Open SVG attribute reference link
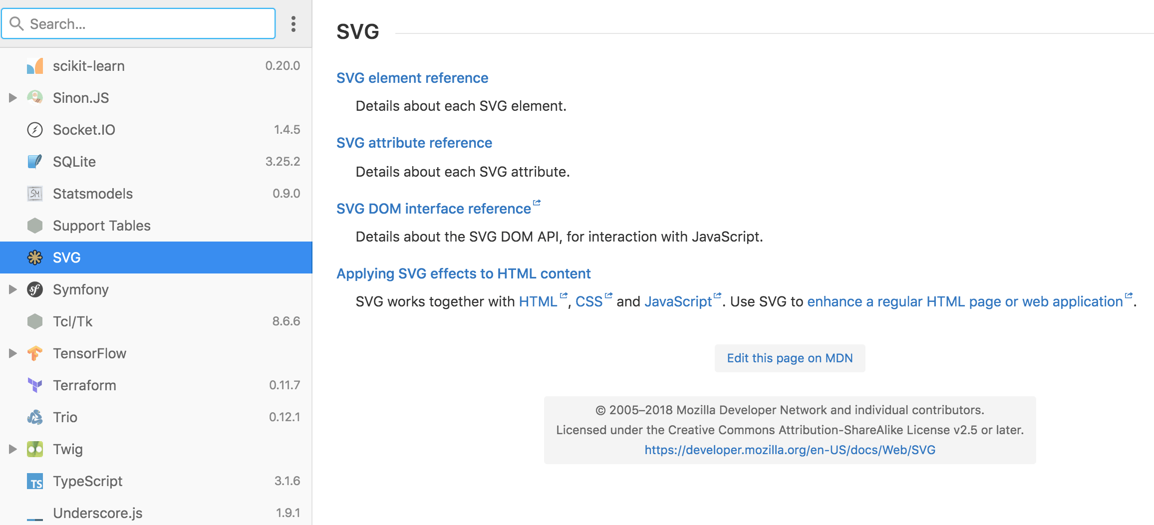The width and height of the screenshot is (1154, 525). tap(414, 143)
